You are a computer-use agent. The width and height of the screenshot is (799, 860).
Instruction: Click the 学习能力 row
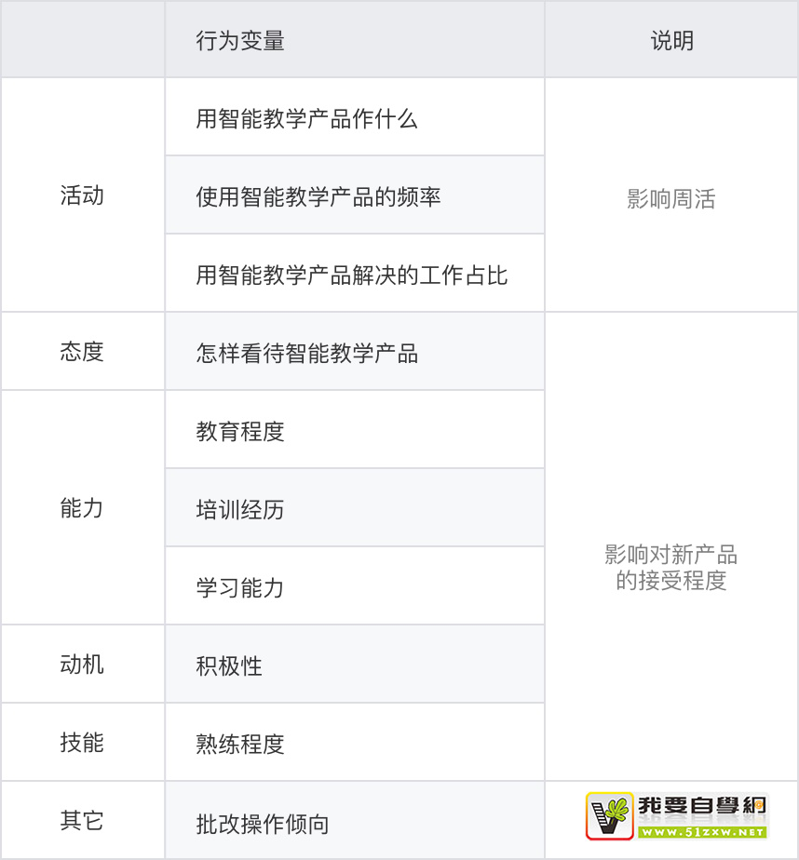(240, 588)
